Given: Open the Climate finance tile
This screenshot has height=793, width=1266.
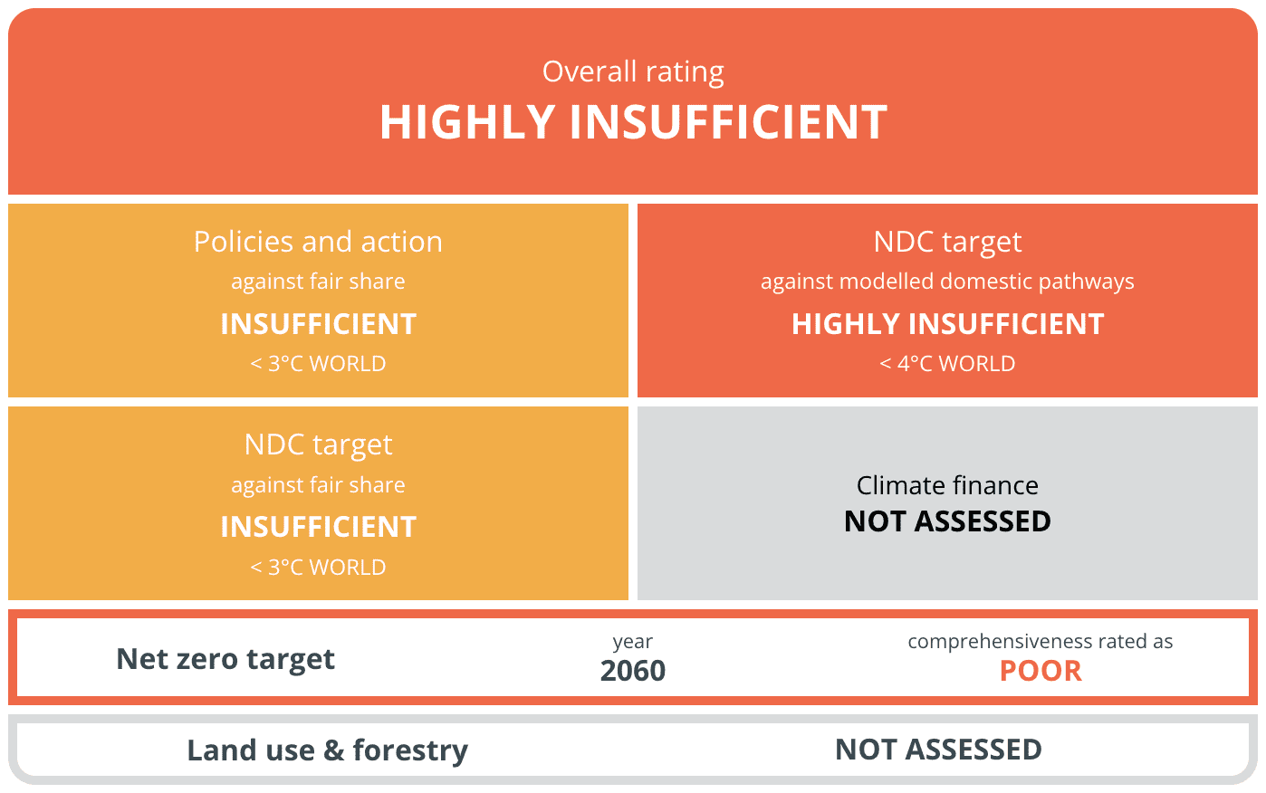Looking at the screenshot, I should [947, 503].
